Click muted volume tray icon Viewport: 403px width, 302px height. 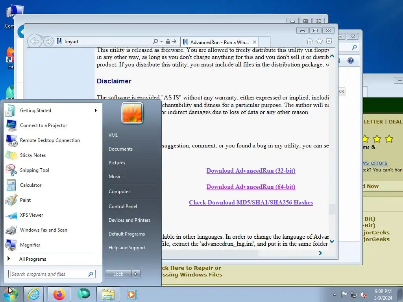[363, 295]
